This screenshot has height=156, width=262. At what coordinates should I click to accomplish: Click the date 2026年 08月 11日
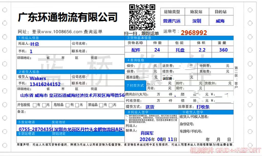pyautogui.click(x=158, y=139)
